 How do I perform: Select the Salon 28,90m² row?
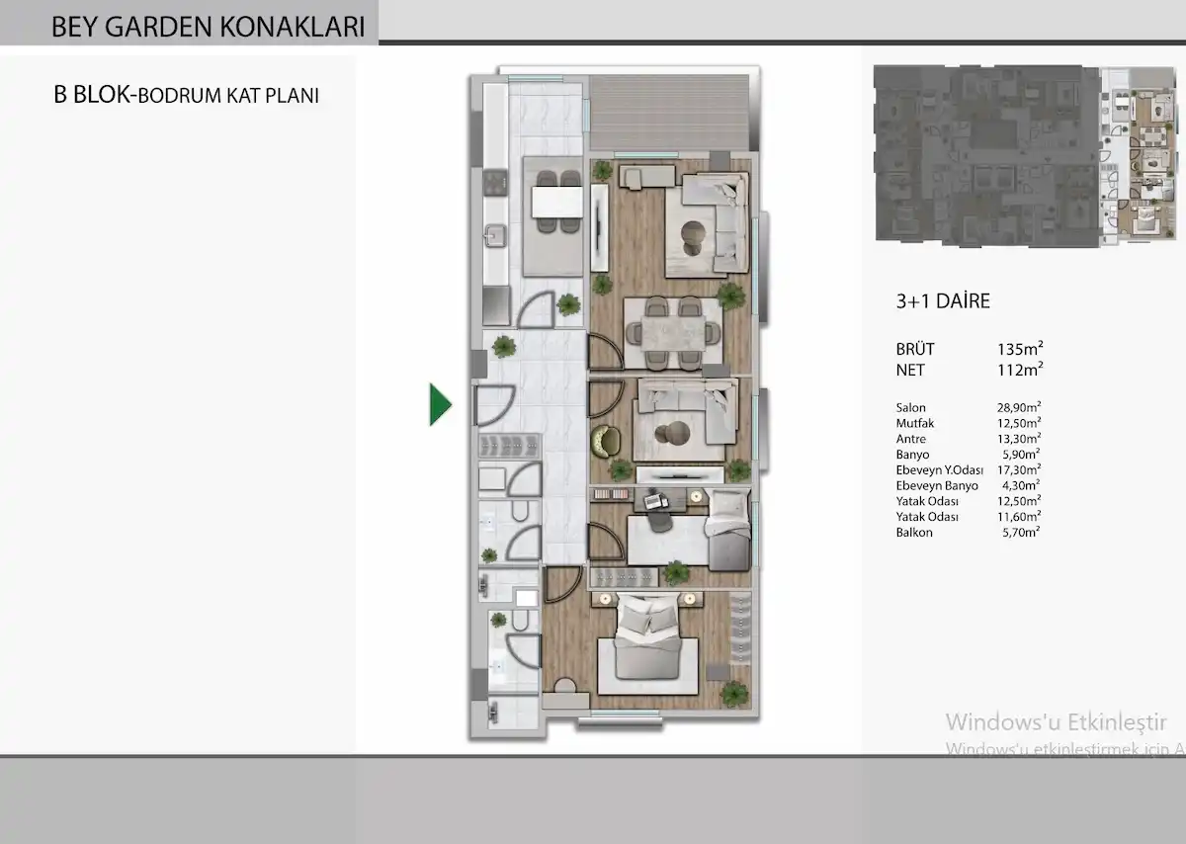pos(968,407)
